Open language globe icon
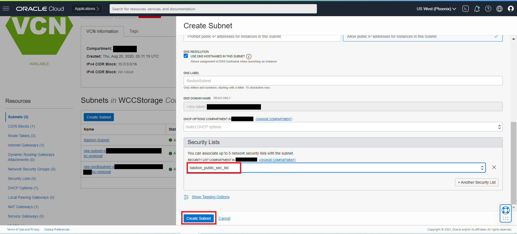The width and height of the screenshot is (517, 234). point(499,9)
